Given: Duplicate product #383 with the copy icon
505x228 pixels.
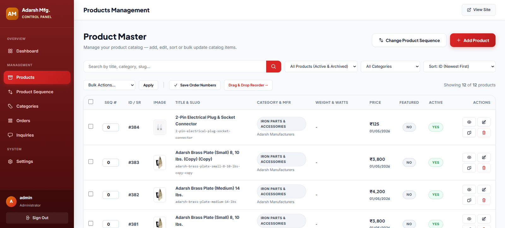Looking at the screenshot, I should 469,168.
